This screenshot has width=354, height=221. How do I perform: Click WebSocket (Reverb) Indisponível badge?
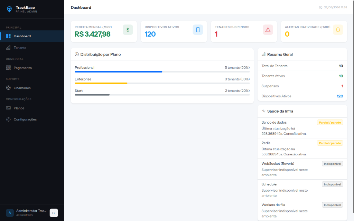[332, 164]
